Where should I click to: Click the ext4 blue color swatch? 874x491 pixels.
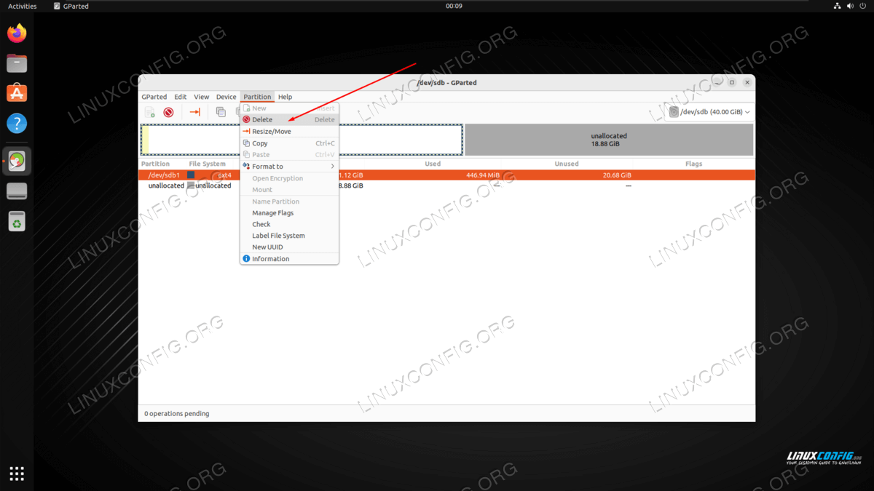point(191,175)
